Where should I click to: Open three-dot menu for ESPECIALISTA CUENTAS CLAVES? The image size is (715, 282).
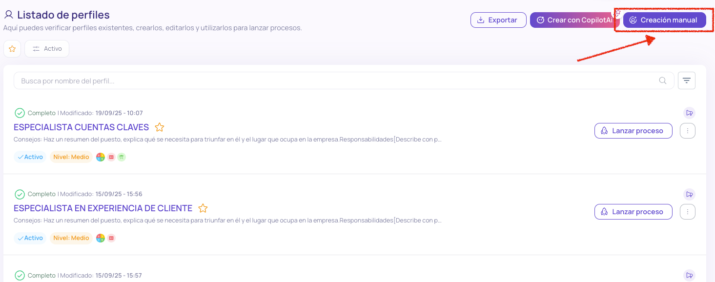click(687, 131)
